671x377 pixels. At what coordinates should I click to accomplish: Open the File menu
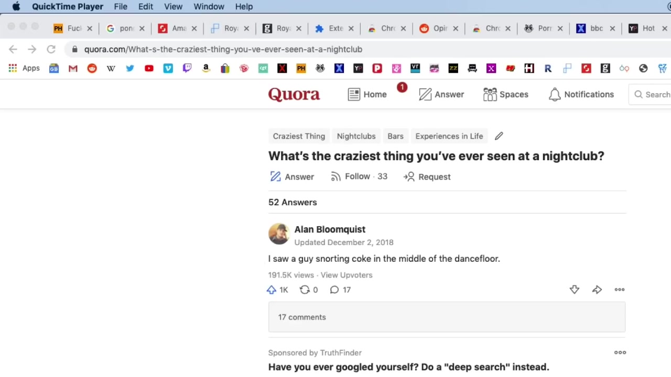point(121,6)
